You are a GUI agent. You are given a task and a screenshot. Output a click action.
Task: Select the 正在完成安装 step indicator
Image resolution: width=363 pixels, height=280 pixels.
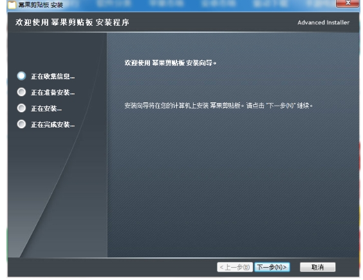click(21, 124)
